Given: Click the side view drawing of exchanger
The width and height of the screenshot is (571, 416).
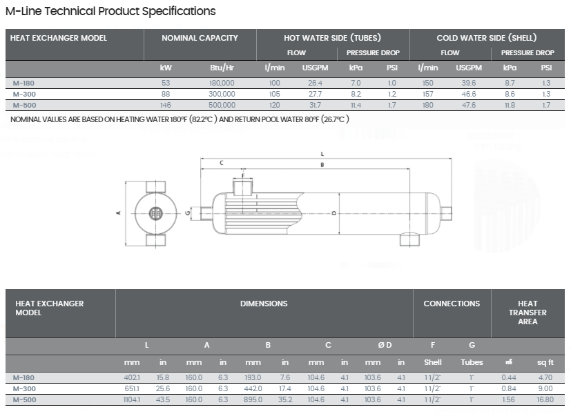Looking at the screenshot, I should [326, 214].
